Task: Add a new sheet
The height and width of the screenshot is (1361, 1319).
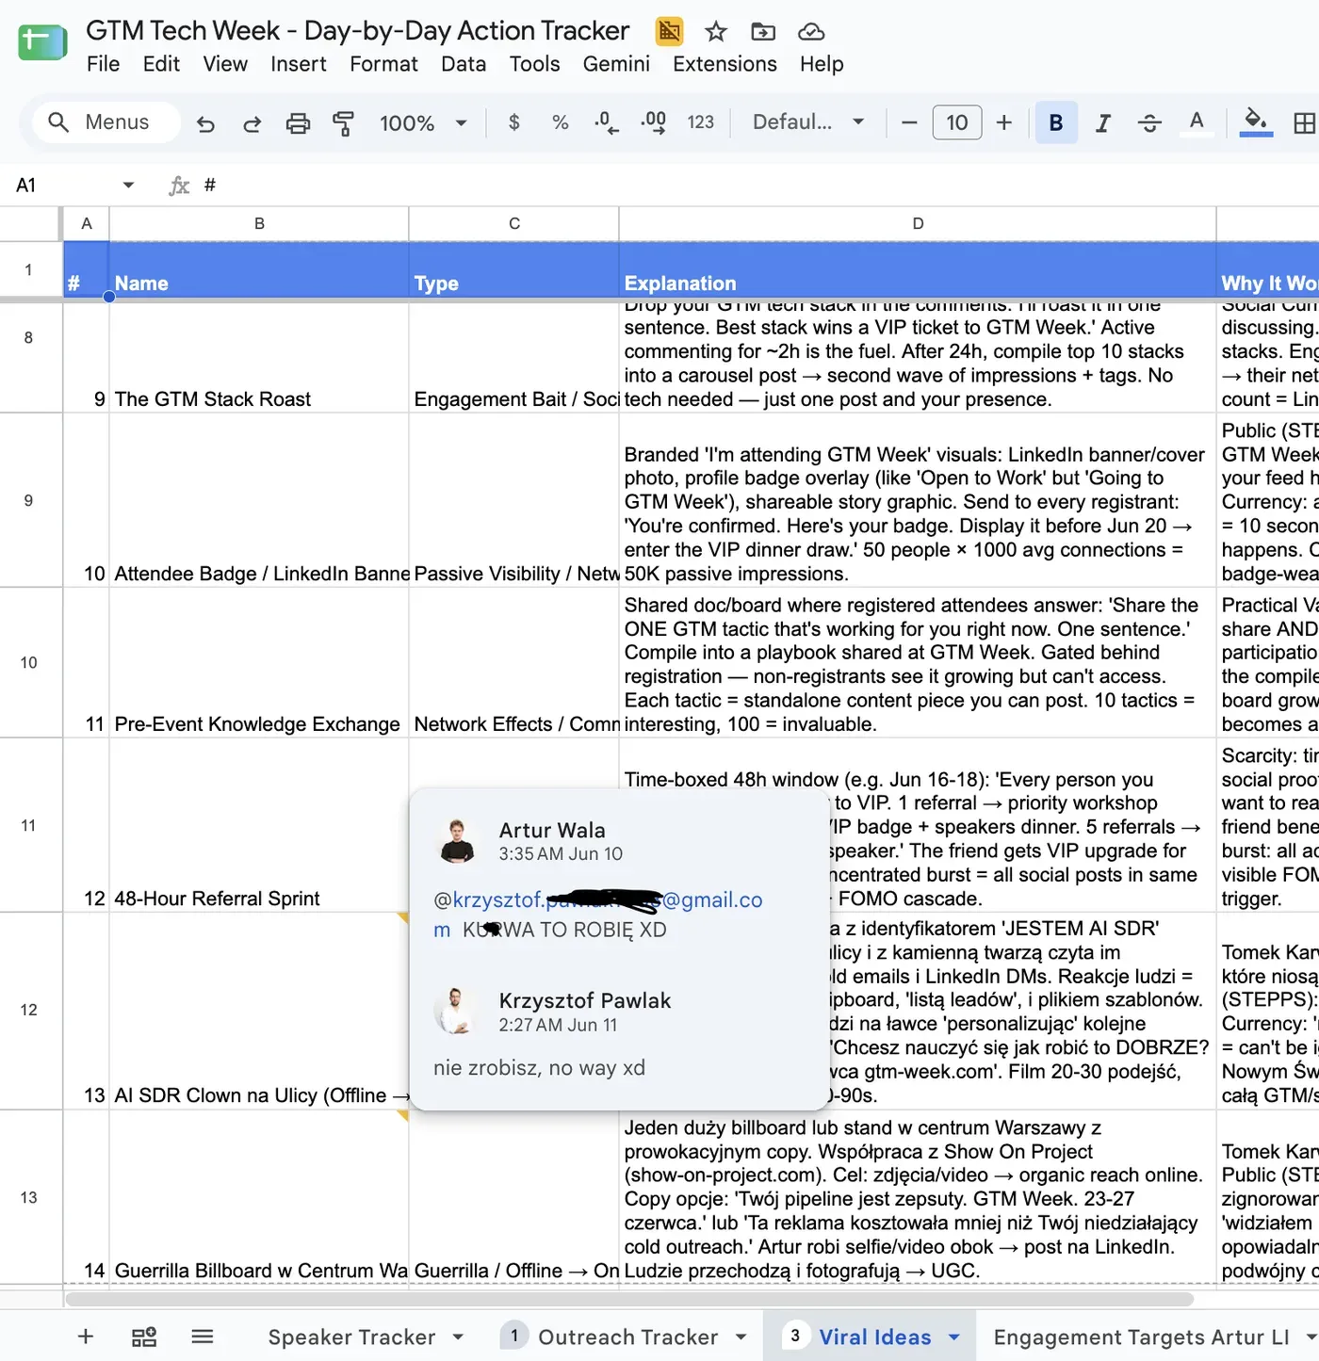Action: pos(86,1337)
